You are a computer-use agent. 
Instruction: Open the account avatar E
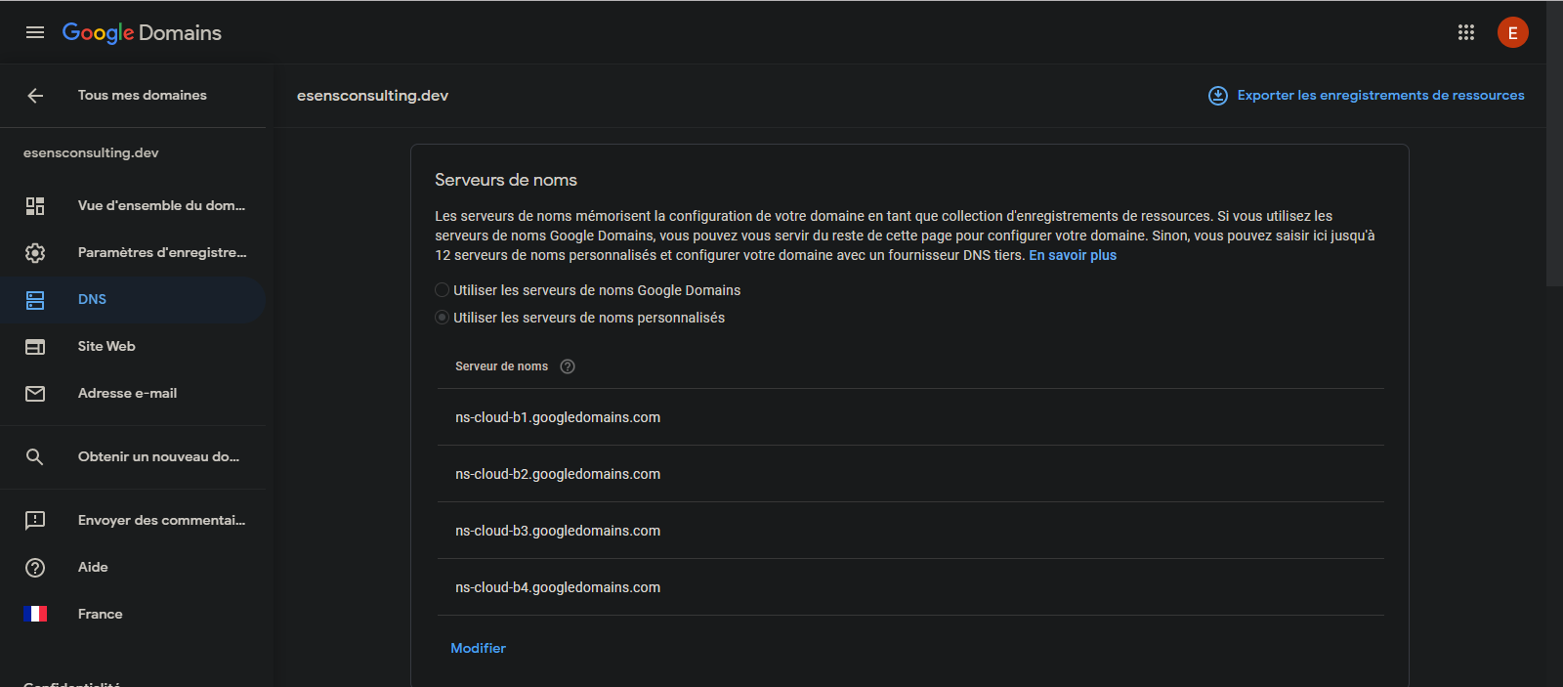point(1513,32)
